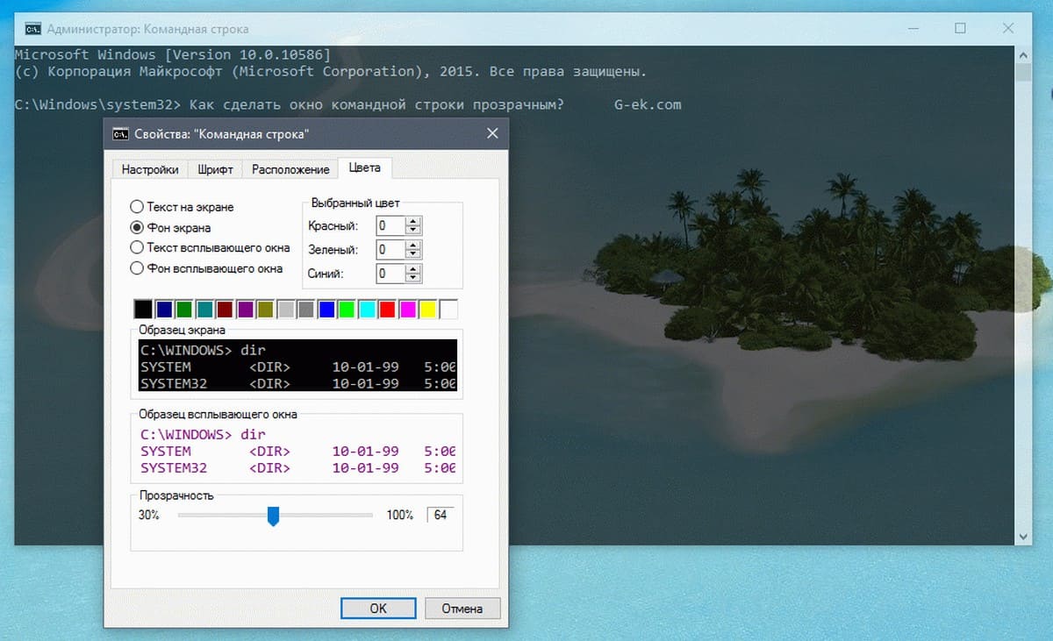Screen dimensions: 1053x641
Task: Pick the olive color swatch
Action: (265, 309)
